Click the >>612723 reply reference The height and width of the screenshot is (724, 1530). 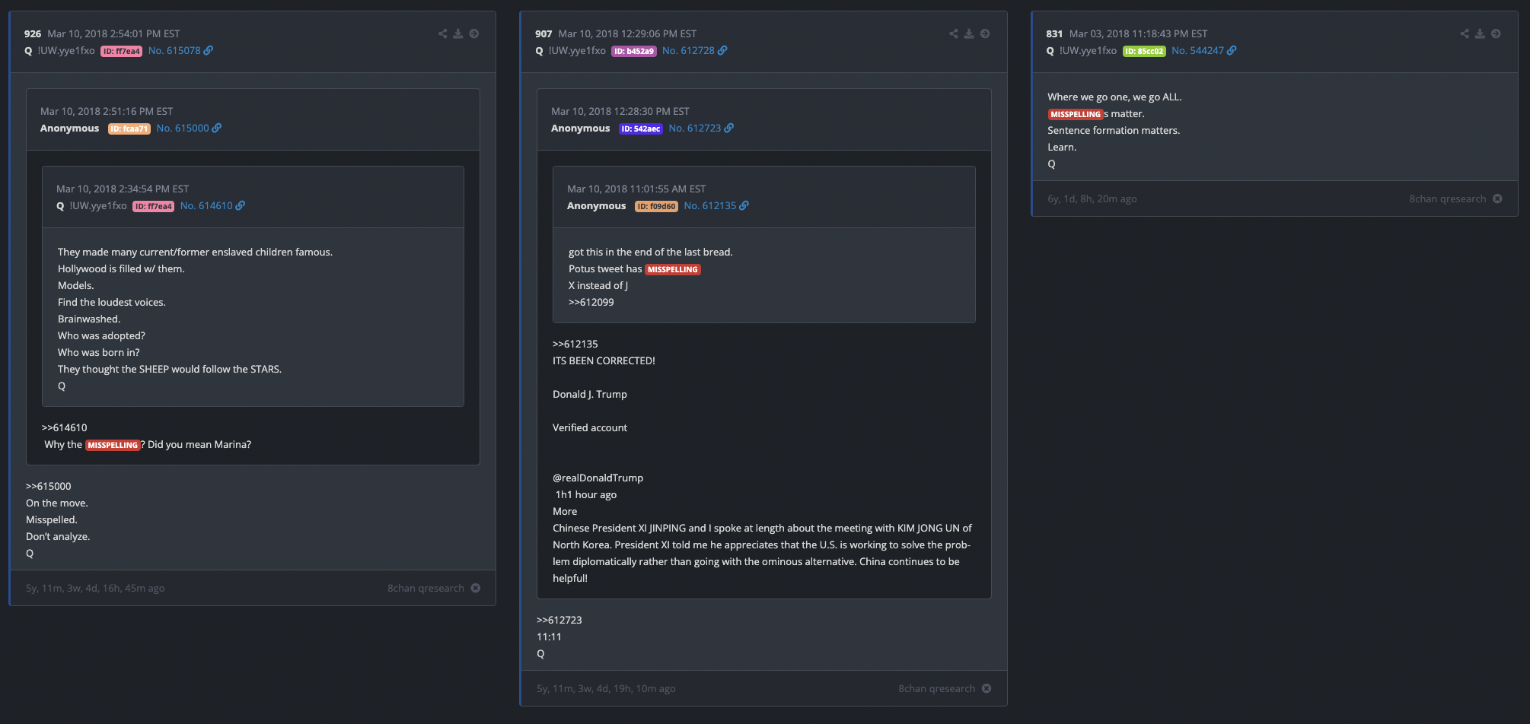(559, 620)
